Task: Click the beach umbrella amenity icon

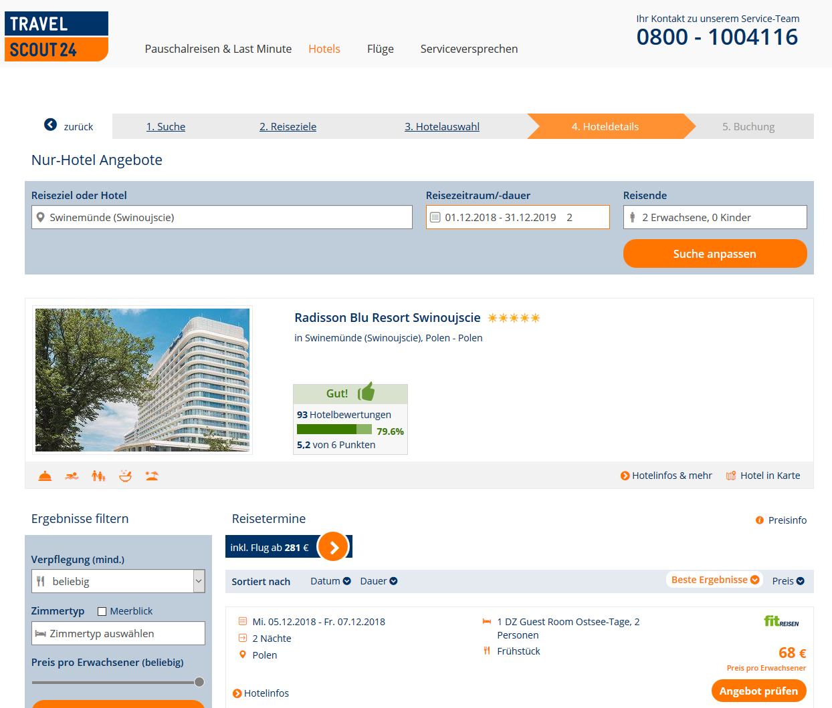Action: click(x=152, y=476)
